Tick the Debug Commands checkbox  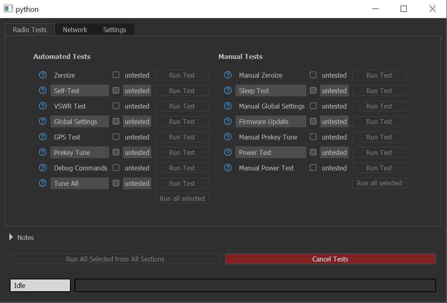pos(116,168)
